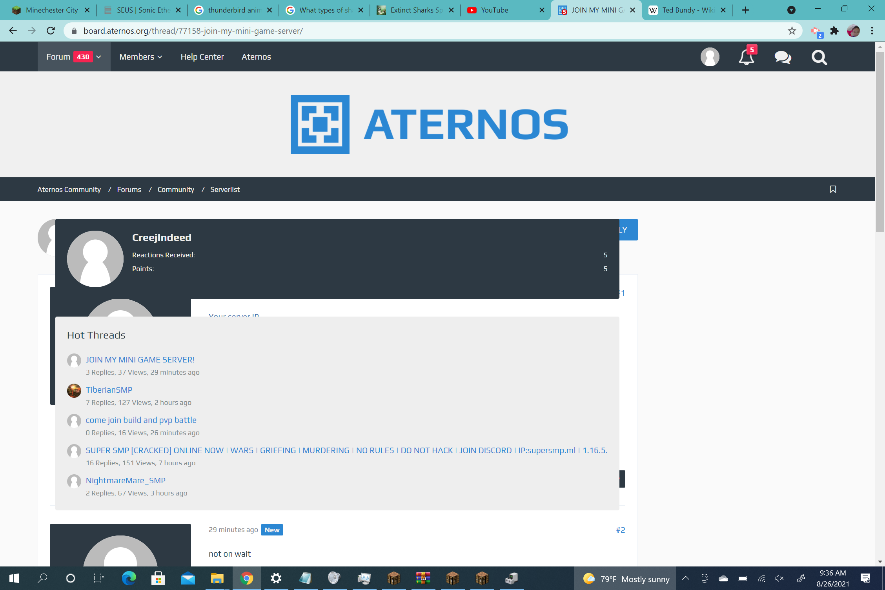
Task: Open the Help Center menu item
Action: pos(202,57)
